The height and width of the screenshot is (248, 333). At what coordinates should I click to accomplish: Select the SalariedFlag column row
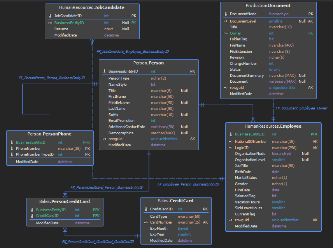click(x=273, y=196)
